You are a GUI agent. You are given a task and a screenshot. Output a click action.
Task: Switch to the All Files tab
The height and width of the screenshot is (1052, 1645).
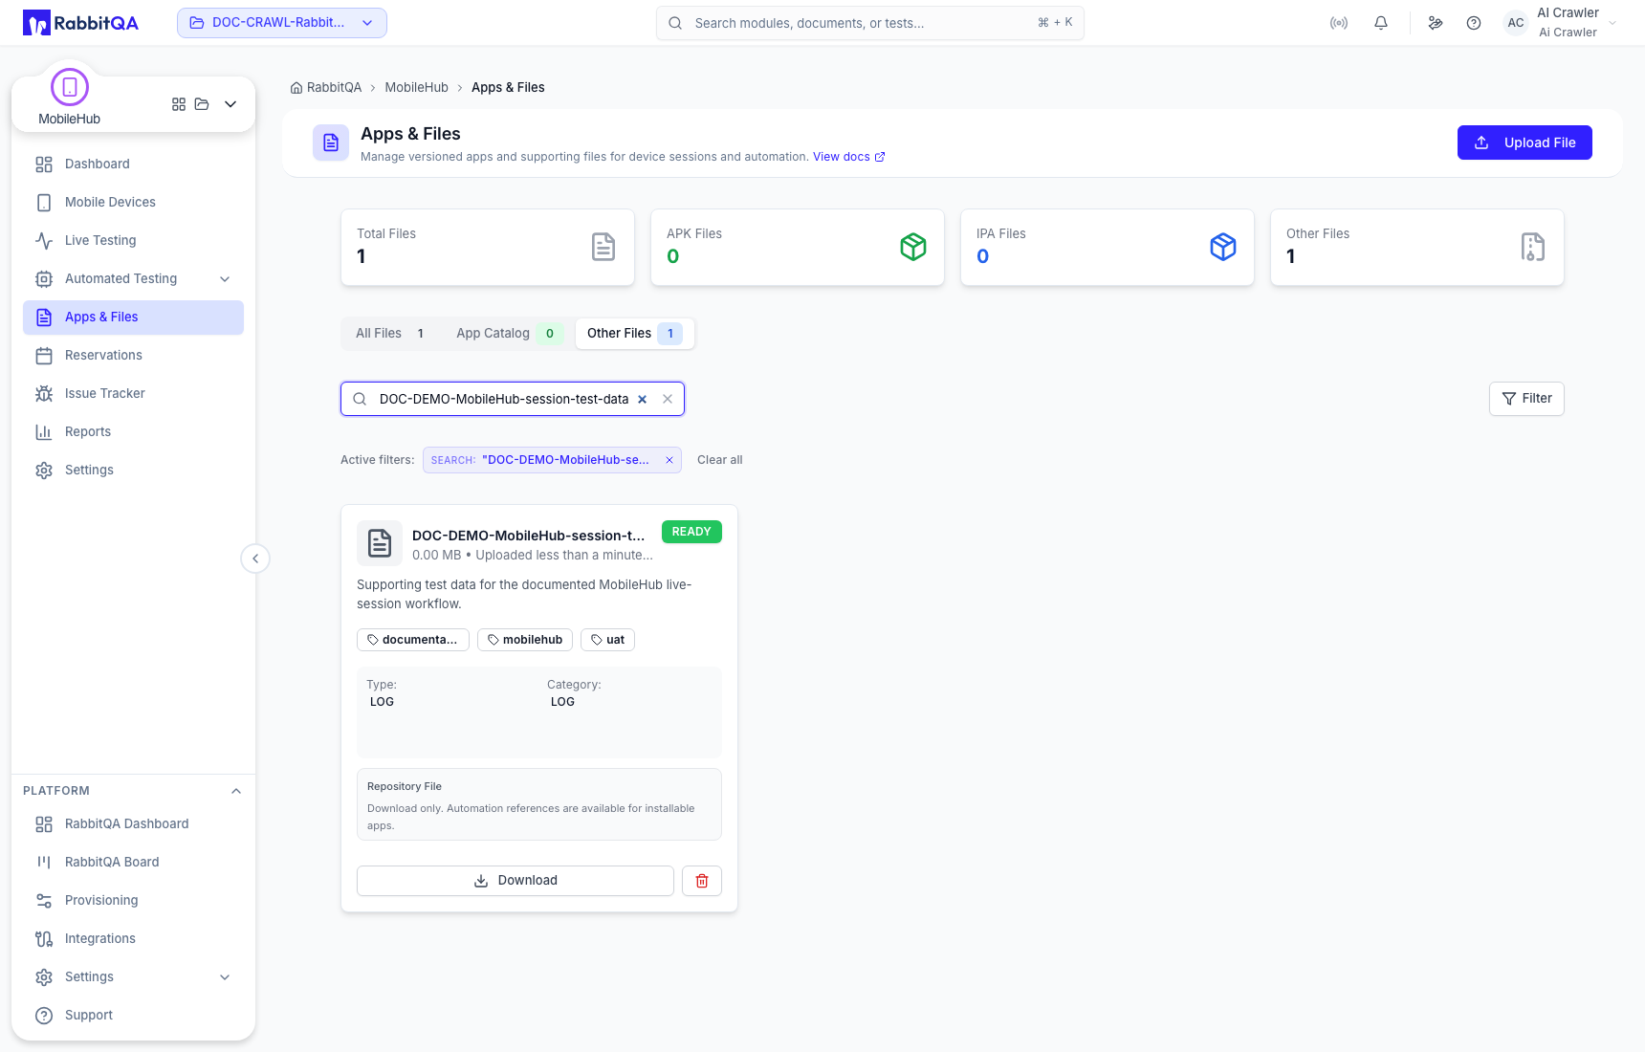(x=390, y=334)
